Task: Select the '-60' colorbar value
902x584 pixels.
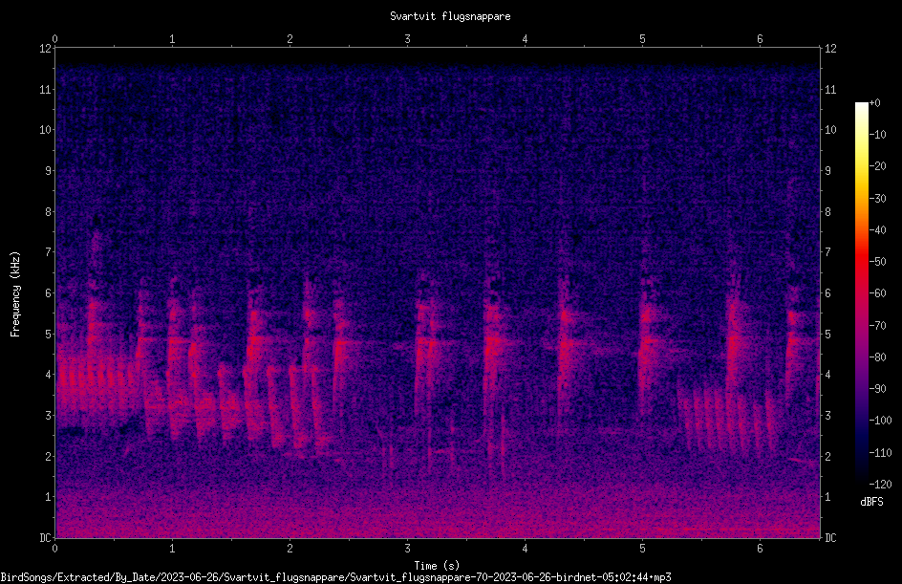Action: (x=877, y=293)
